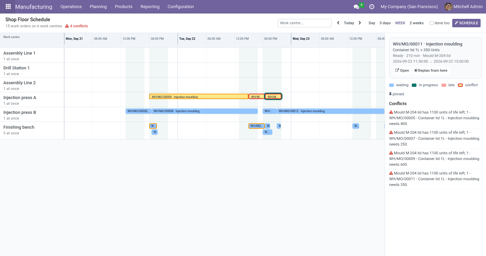Toggle the 'done too' checkbox

pos(432,23)
